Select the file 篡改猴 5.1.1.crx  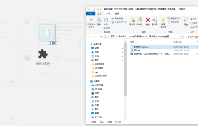pyautogui.click(x=141, y=47)
